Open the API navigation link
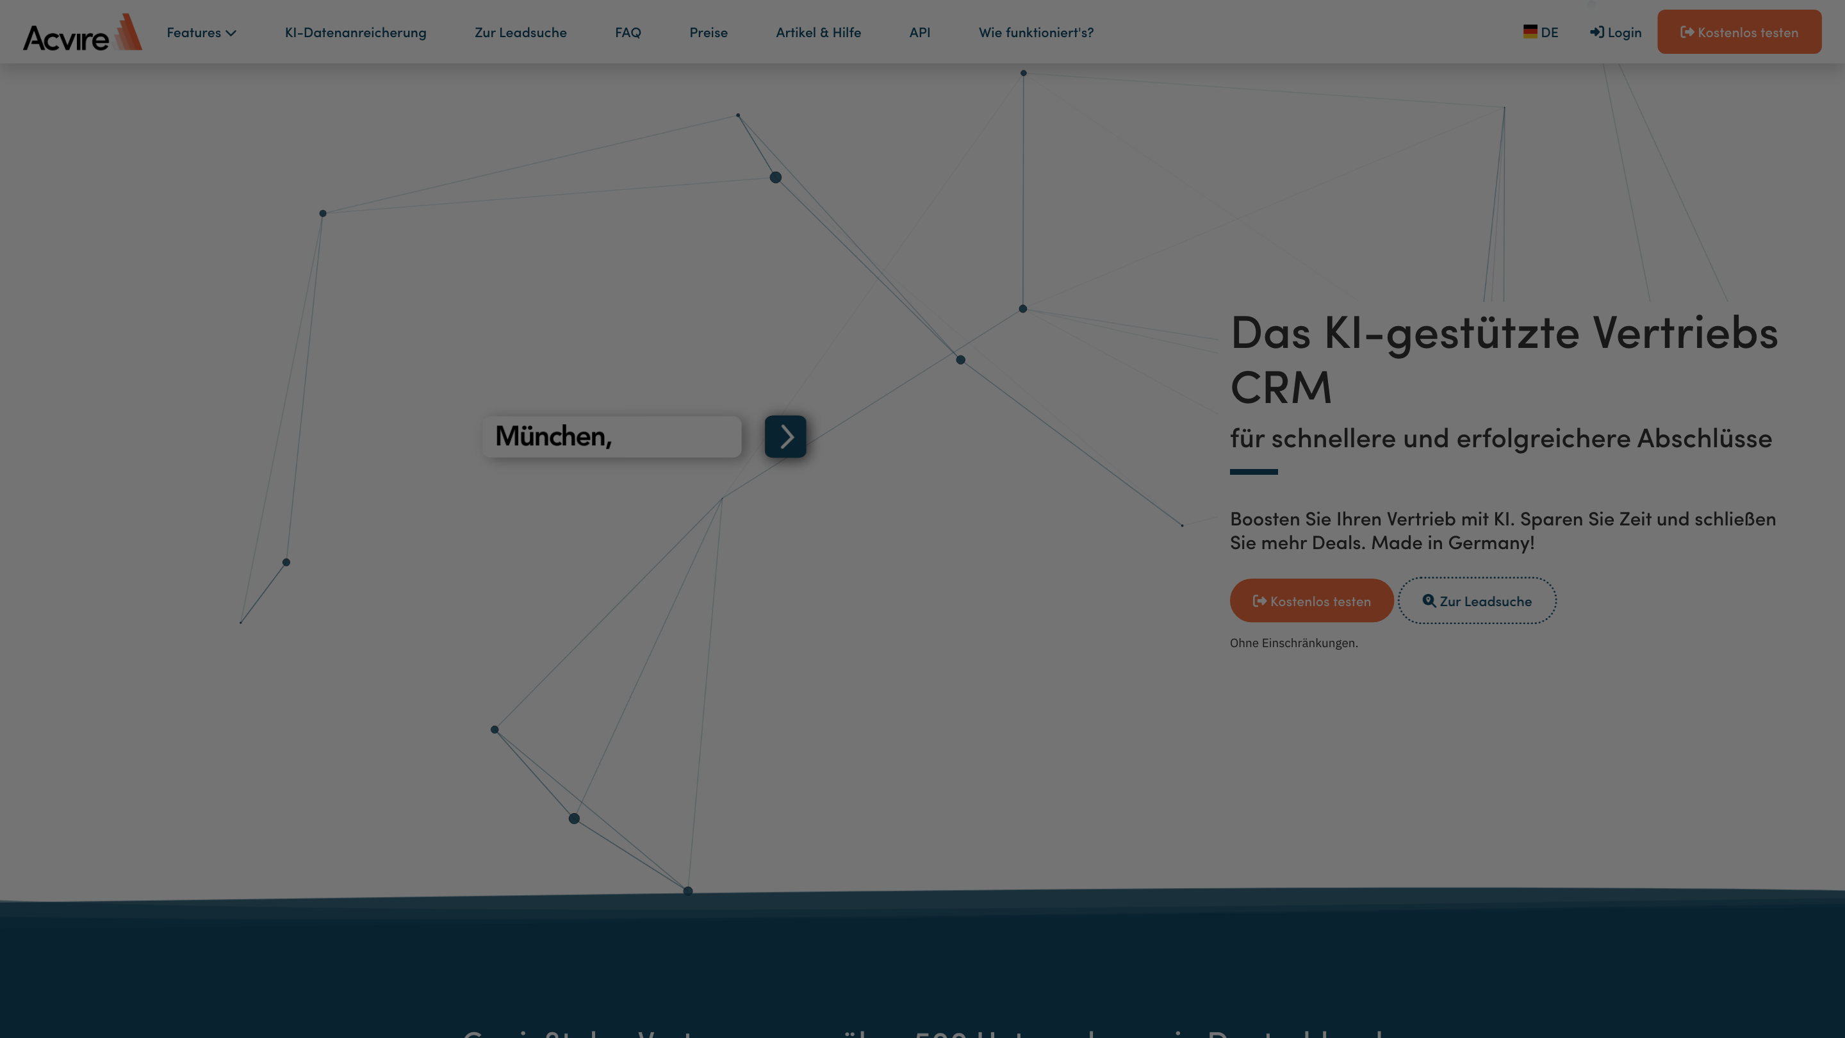The height and width of the screenshot is (1038, 1845). 919,32
